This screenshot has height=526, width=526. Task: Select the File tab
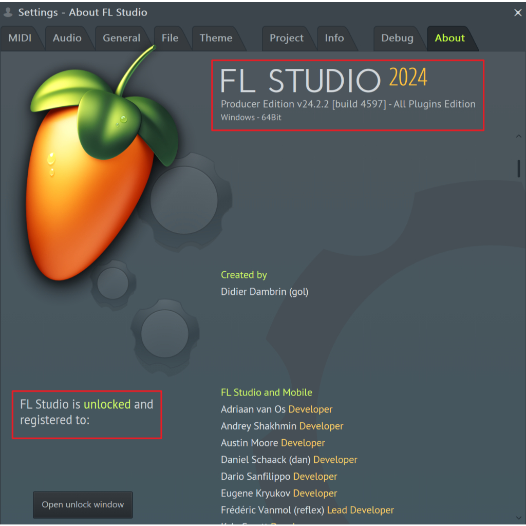[170, 39]
